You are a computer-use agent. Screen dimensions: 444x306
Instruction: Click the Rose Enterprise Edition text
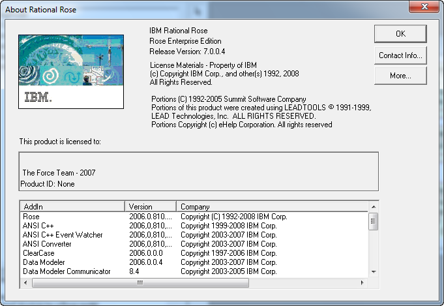coord(185,41)
